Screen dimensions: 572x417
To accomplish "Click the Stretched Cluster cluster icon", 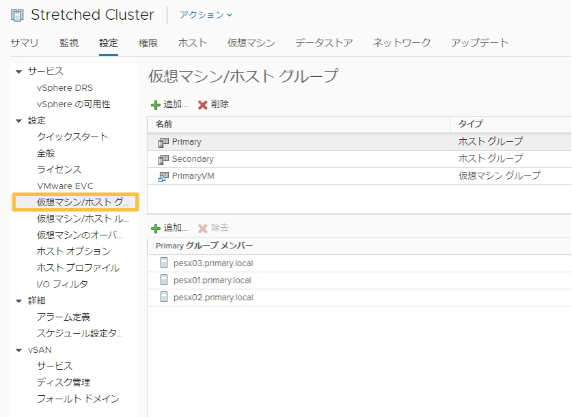I will coord(17,15).
